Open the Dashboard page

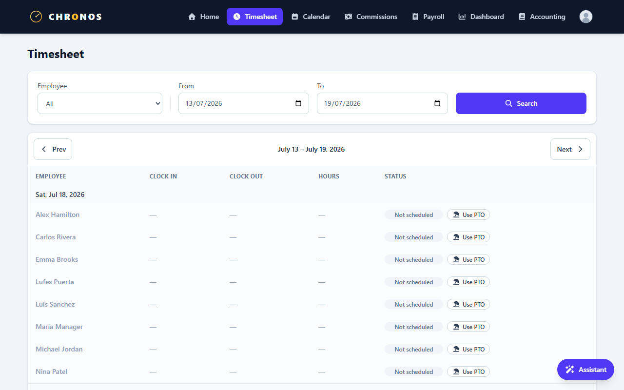click(481, 17)
